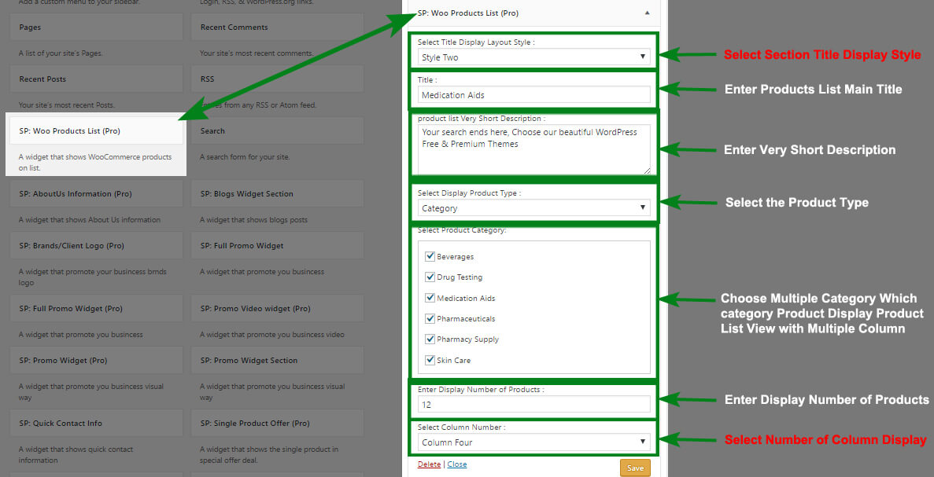The image size is (934, 477).
Task: Select the SP: Woo Products List (Pro) widget
Action: tap(97, 131)
